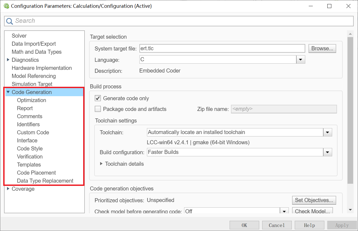Click the Unspecified prioritized objectives value
The image size is (358, 231).
pos(160,200)
